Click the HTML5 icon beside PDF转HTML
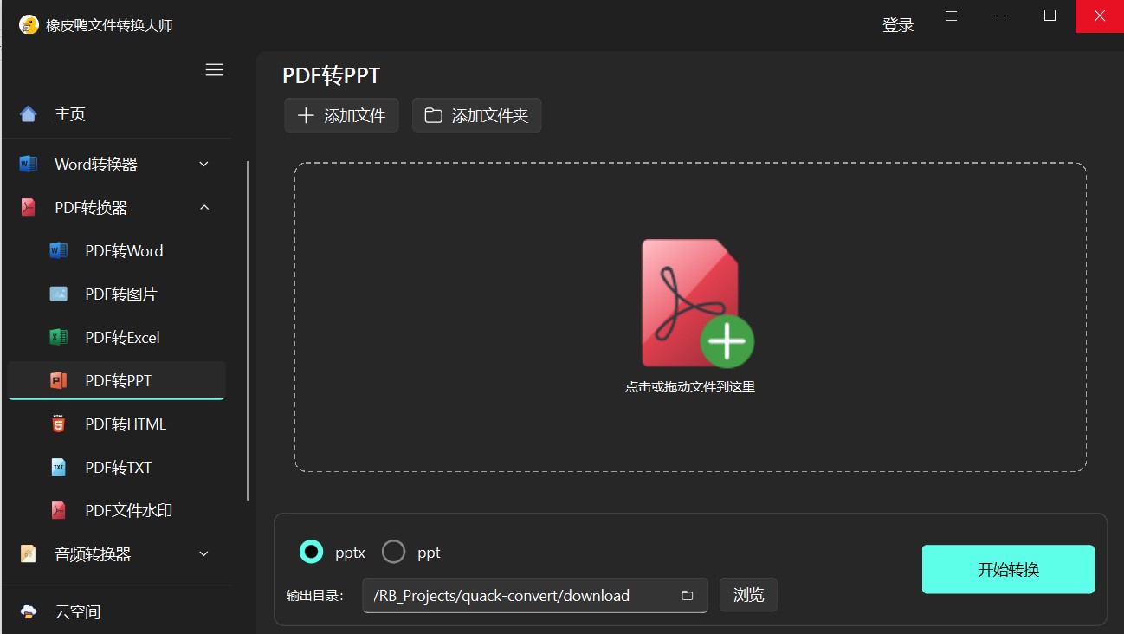 click(x=59, y=424)
